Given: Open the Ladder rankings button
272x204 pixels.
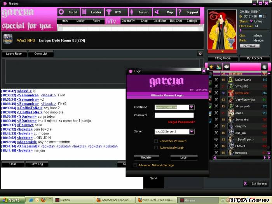Looking at the screenshot, I should (92, 12).
